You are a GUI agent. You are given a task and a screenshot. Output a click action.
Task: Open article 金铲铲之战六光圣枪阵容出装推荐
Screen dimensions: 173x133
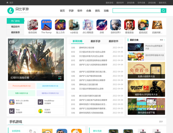pyautogui.click(x=93, y=65)
